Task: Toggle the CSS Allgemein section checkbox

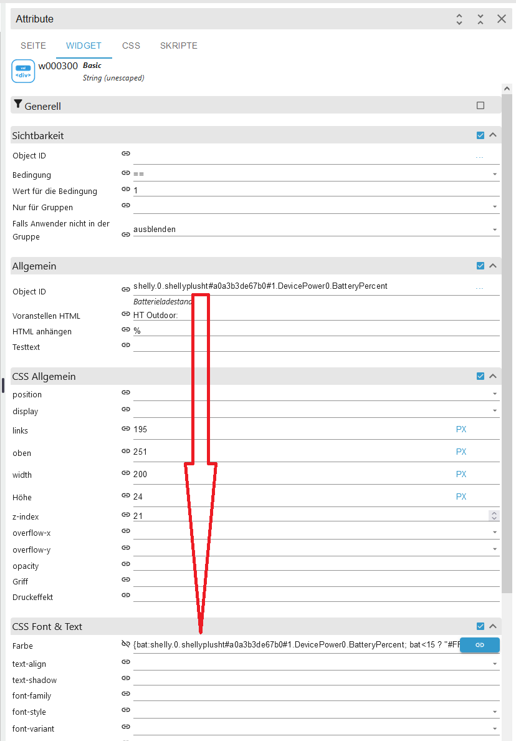Action: (480, 376)
